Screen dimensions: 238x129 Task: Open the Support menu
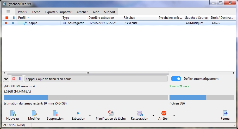pos(110,12)
